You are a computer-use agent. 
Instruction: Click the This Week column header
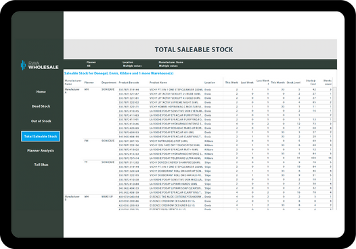(231, 83)
